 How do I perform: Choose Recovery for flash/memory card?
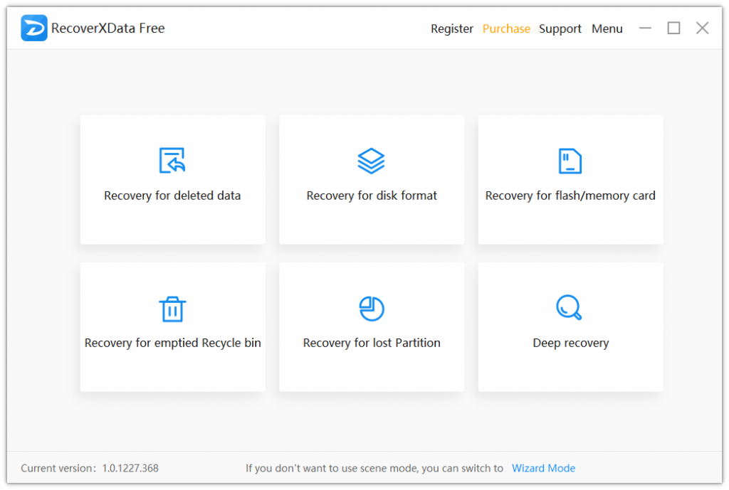pyautogui.click(x=570, y=180)
